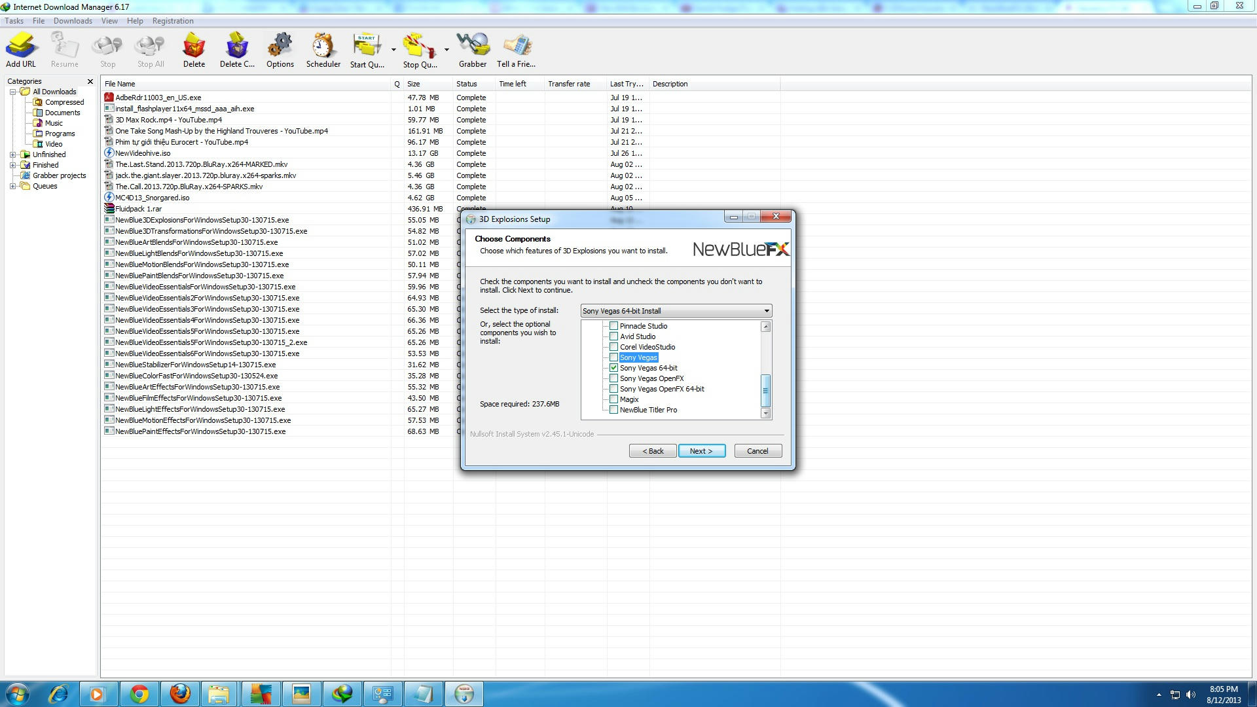
Task: Select the Fluidpack 1.rar archive icon
Action: tap(109, 209)
